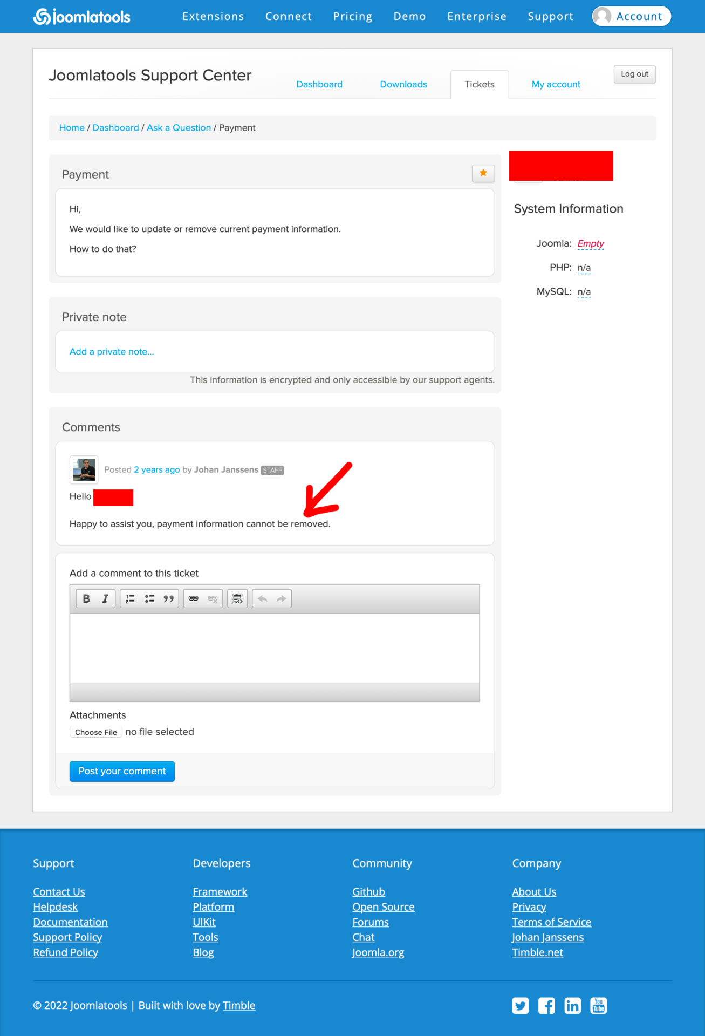Click the Joomlatools logo
The width and height of the screenshot is (705, 1036).
(82, 17)
